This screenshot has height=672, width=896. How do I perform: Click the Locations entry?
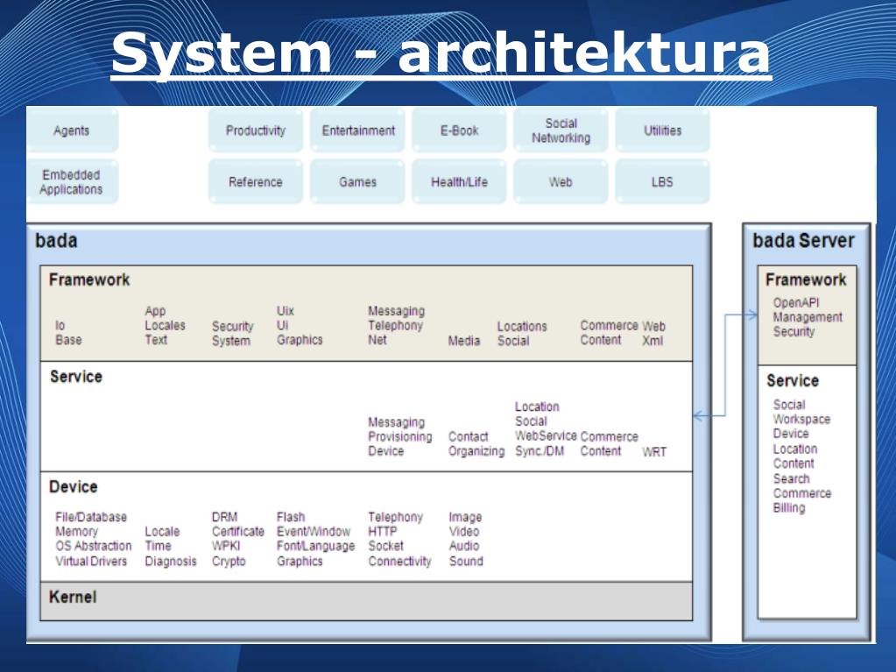(522, 326)
